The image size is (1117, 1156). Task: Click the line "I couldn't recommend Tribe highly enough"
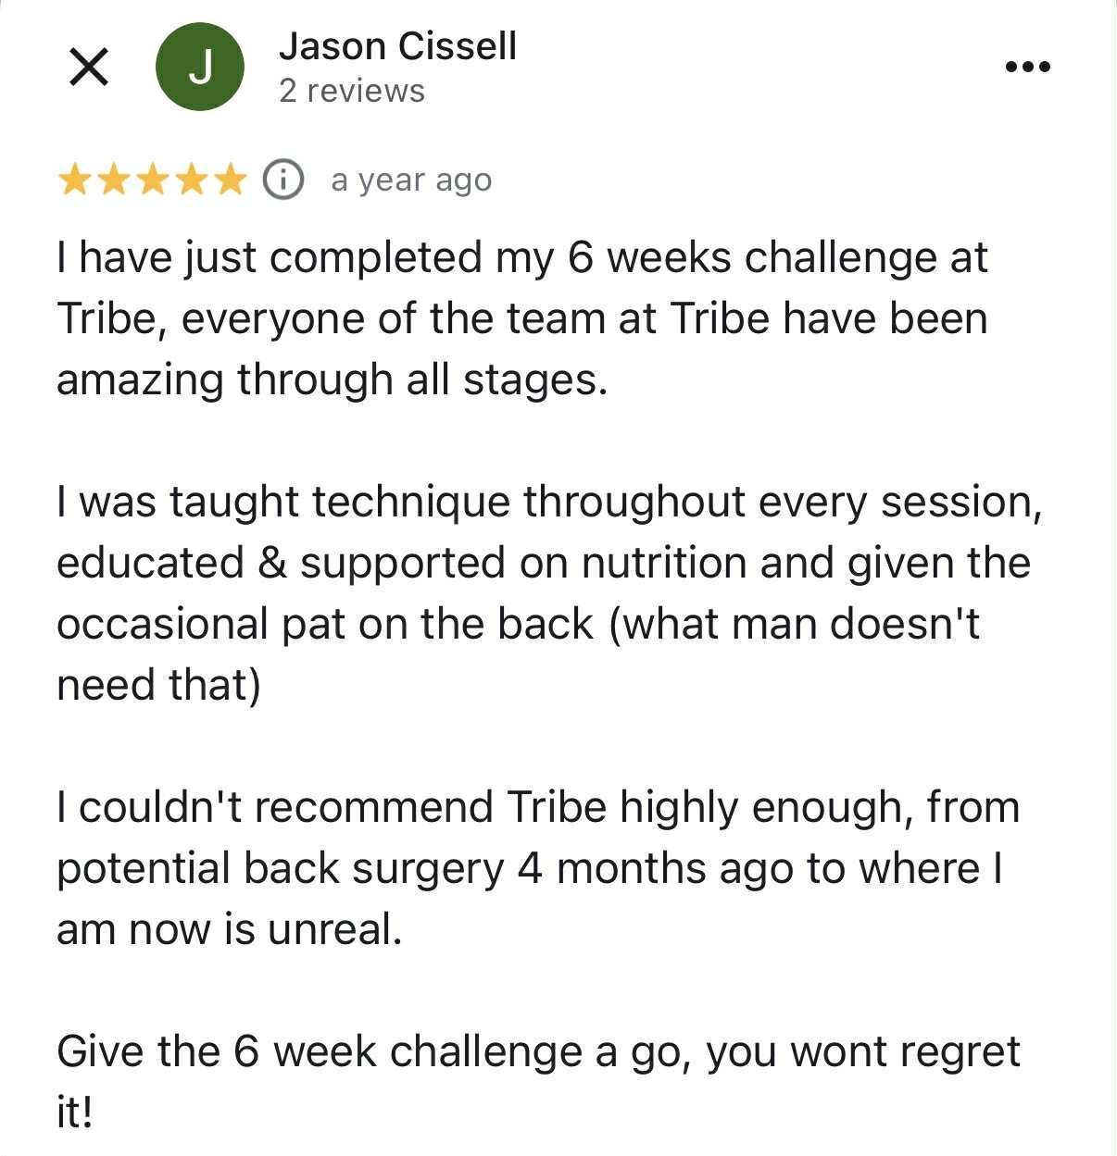[537, 807]
